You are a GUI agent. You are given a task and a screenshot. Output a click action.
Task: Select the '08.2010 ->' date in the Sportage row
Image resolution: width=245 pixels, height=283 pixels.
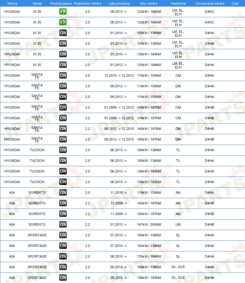point(118,256)
